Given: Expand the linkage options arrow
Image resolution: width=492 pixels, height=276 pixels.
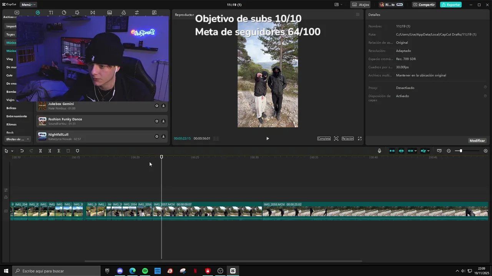Looking at the screenshot, I should 416,151.
